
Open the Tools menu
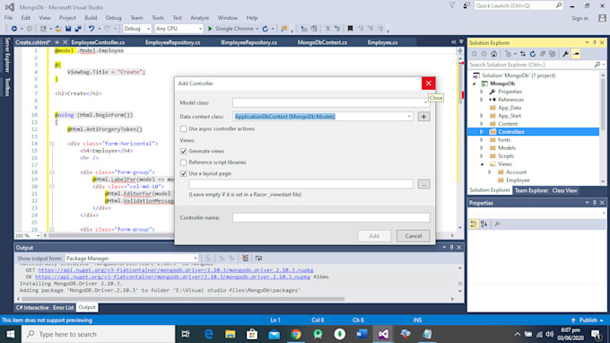click(x=158, y=18)
